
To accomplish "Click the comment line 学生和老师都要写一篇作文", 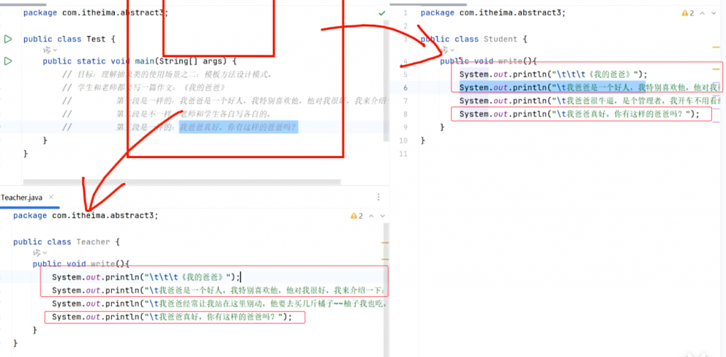I will pos(144,87).
